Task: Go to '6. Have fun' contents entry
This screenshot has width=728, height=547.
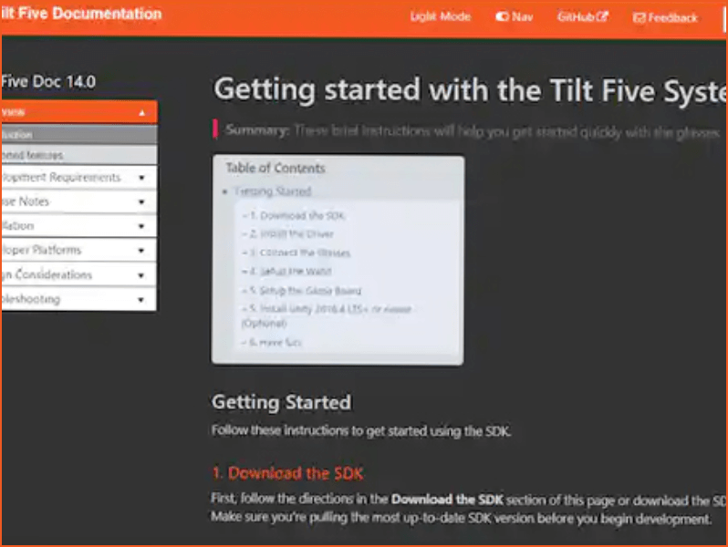Action: click(x=276, y=343)
